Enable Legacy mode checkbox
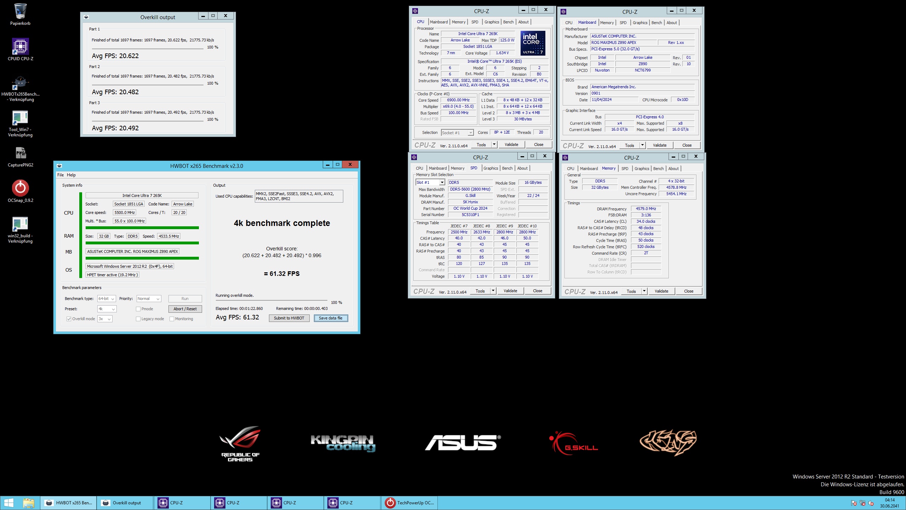This screenshot has width=906, height=510. click(138, 319)
